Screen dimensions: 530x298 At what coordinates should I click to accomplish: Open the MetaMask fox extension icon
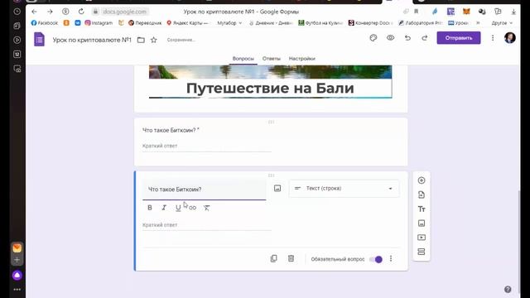click(x=466, y=12)
